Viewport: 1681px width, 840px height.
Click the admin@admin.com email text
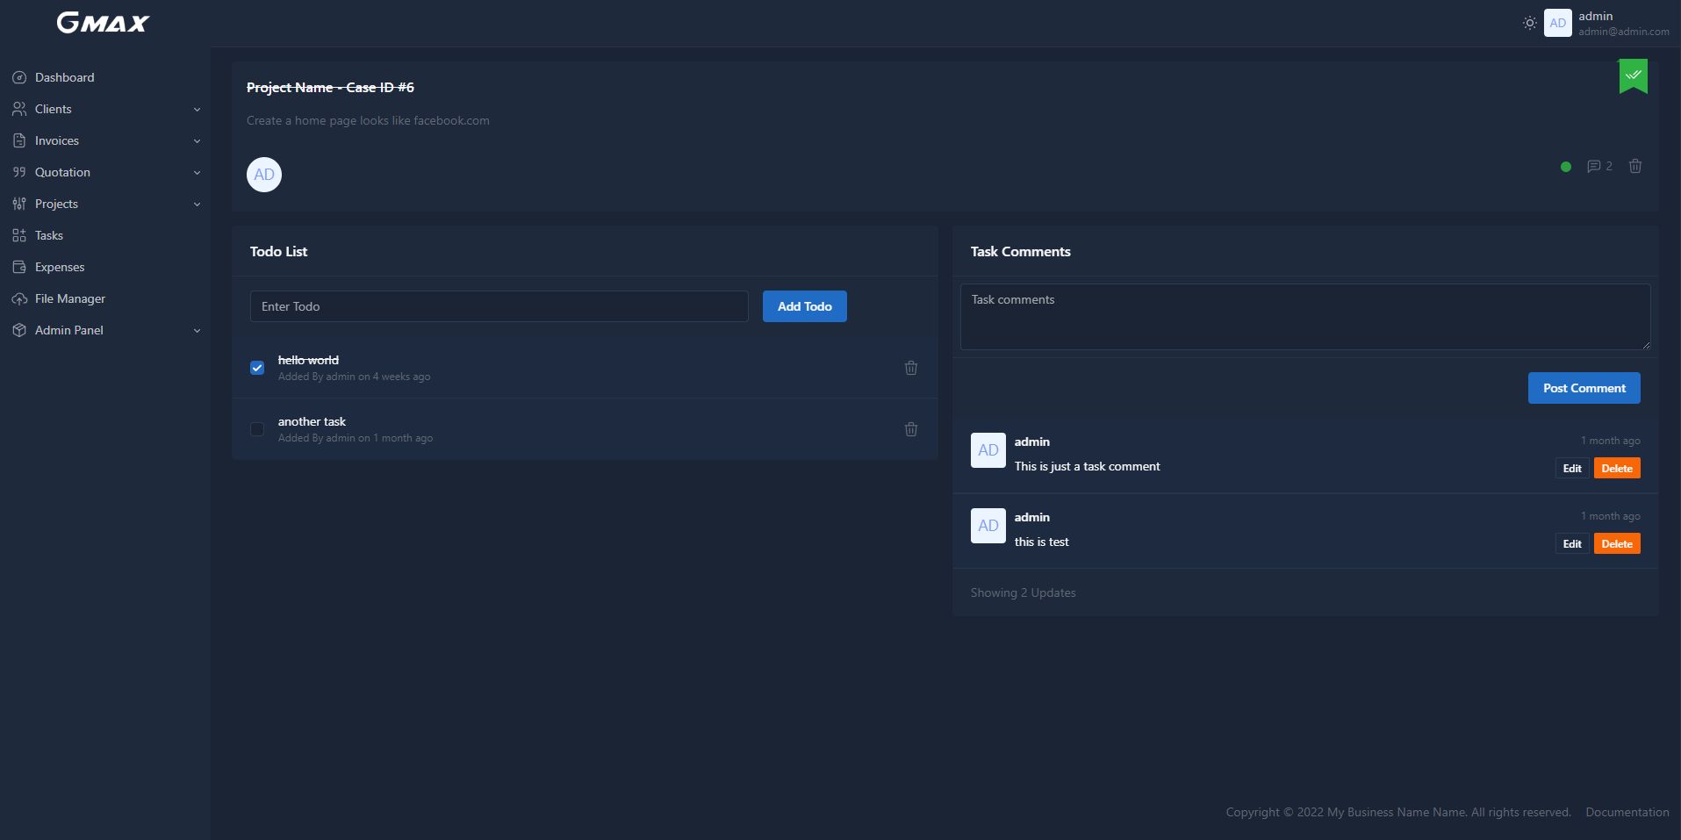pos(1624,32)
